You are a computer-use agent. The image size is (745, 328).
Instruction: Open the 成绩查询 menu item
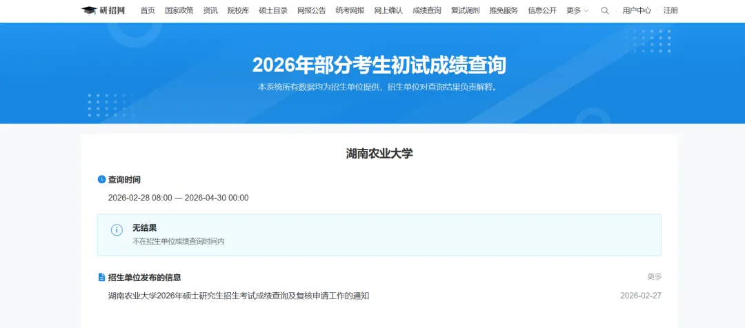427,10
